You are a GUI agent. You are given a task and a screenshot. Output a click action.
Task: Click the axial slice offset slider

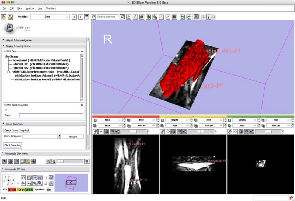pos(133,132)
